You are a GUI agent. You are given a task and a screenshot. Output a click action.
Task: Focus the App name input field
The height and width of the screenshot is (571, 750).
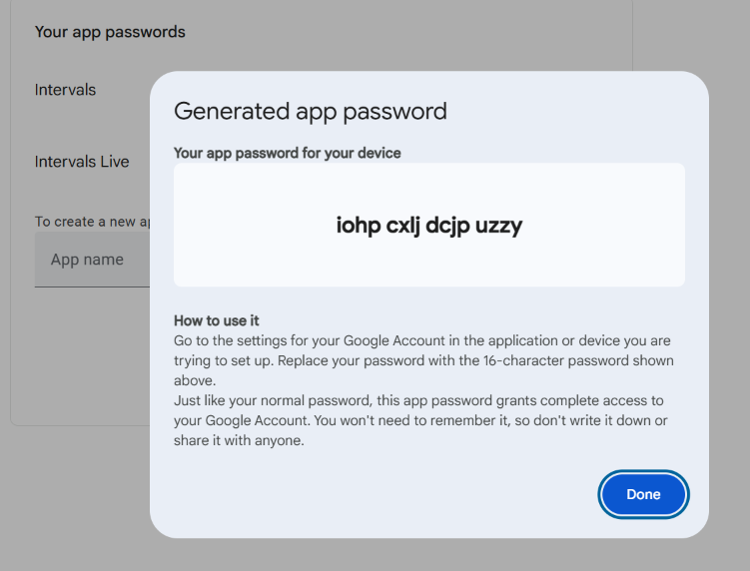coord(92,260)
